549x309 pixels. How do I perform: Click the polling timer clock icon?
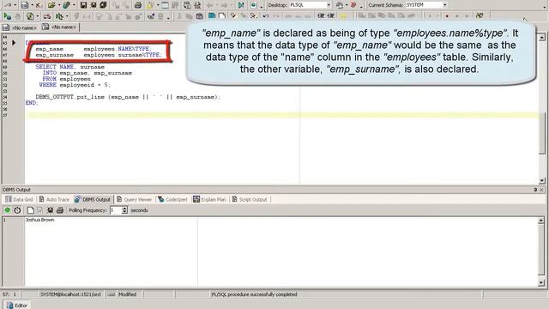[17, 210]
